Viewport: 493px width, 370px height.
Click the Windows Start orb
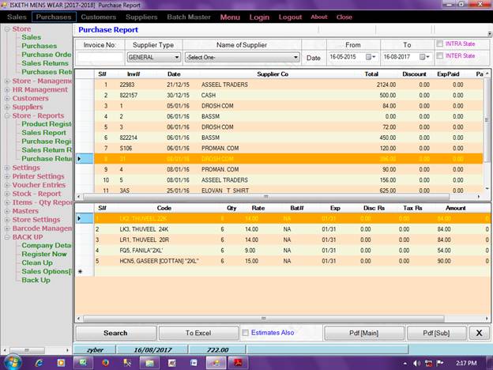click(13, 361)
